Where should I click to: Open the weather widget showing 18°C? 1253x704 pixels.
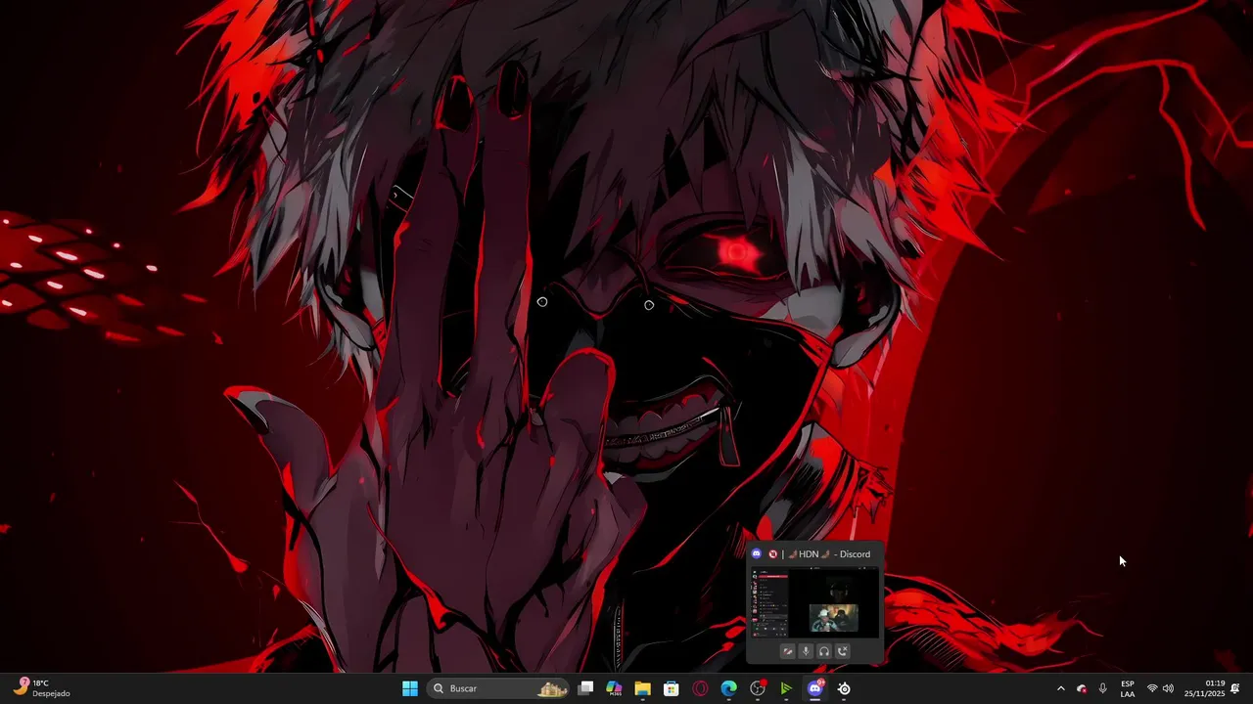pos(42,688)
